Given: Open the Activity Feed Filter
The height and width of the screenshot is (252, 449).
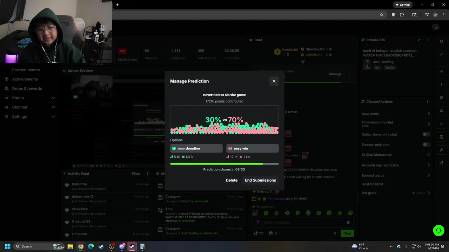Looking at the screenshot, I should tap(136, 174).
